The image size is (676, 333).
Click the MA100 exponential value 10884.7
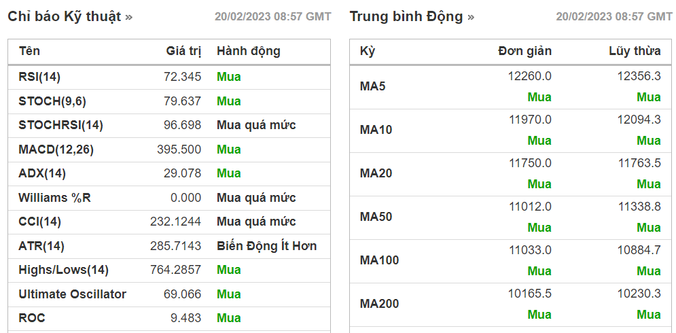639,250
